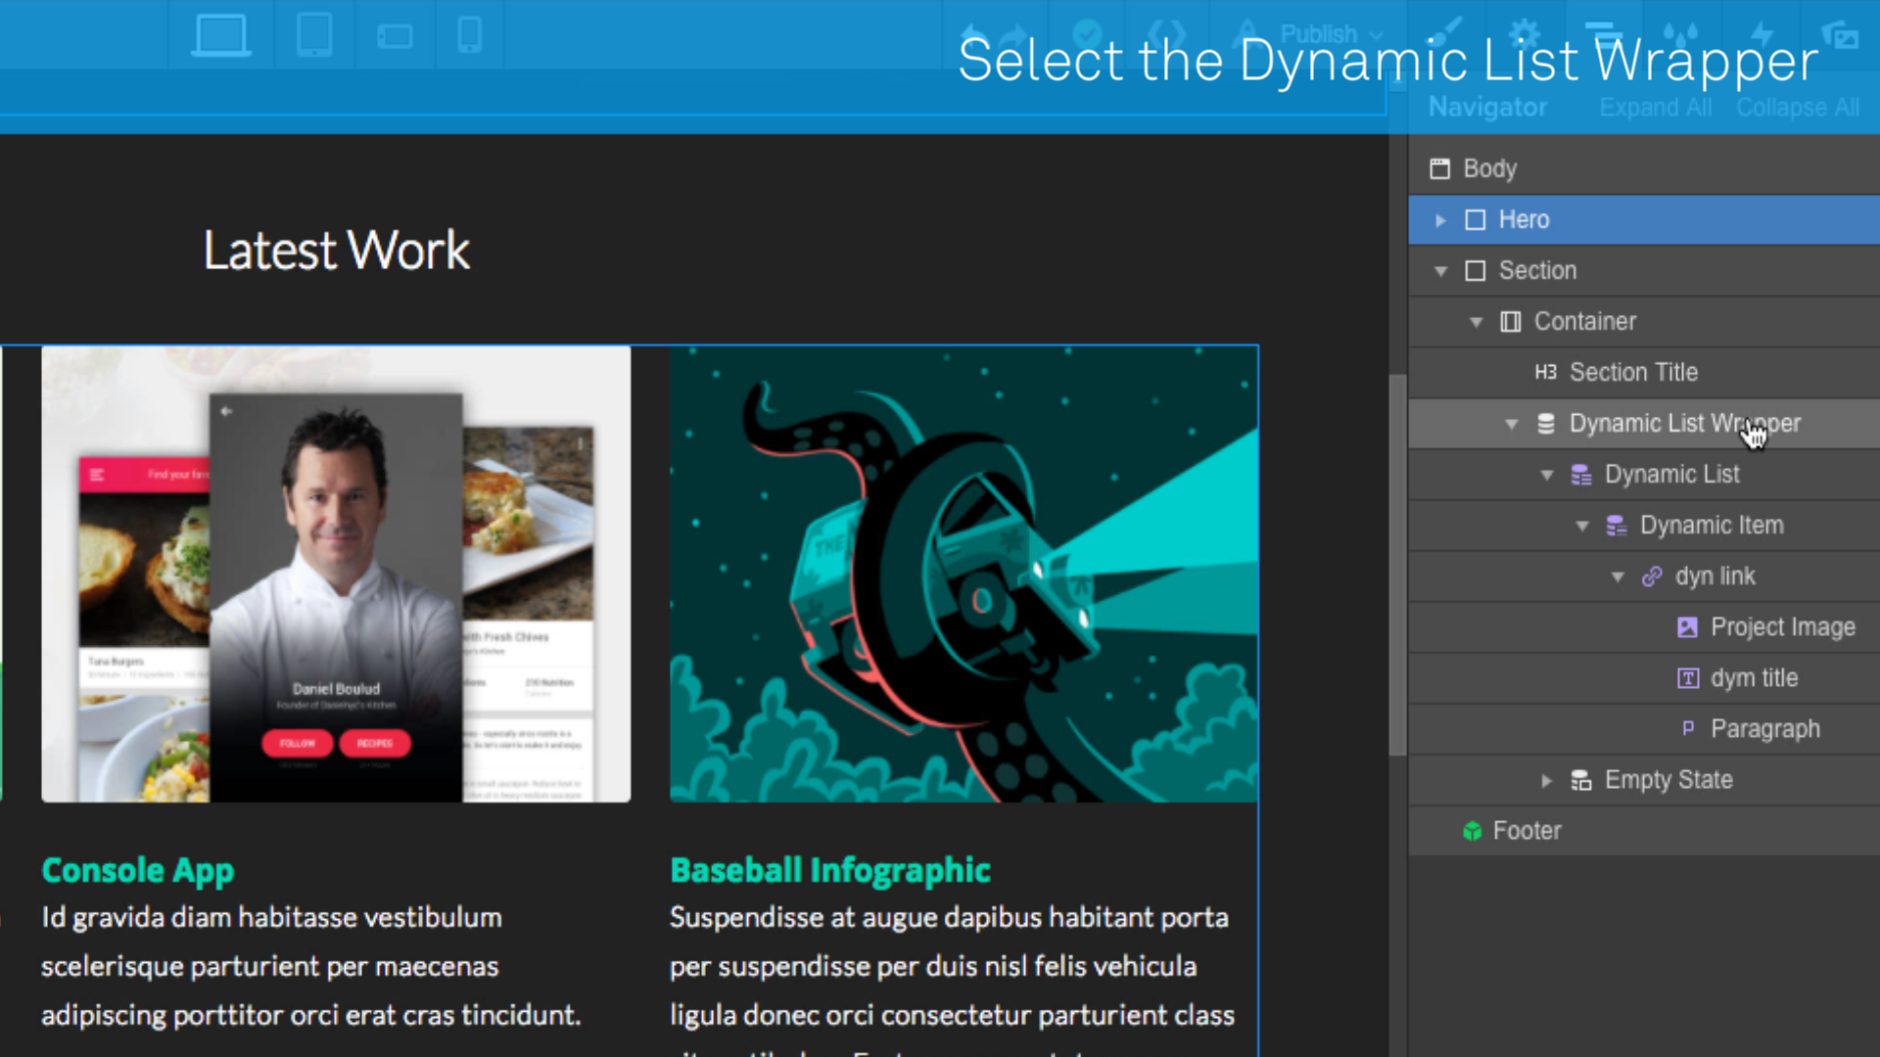Image resolution: width=1880 pixels, height=1057 pixels.
Task: Click the Console App description paragraph
Action: [310, 966]
